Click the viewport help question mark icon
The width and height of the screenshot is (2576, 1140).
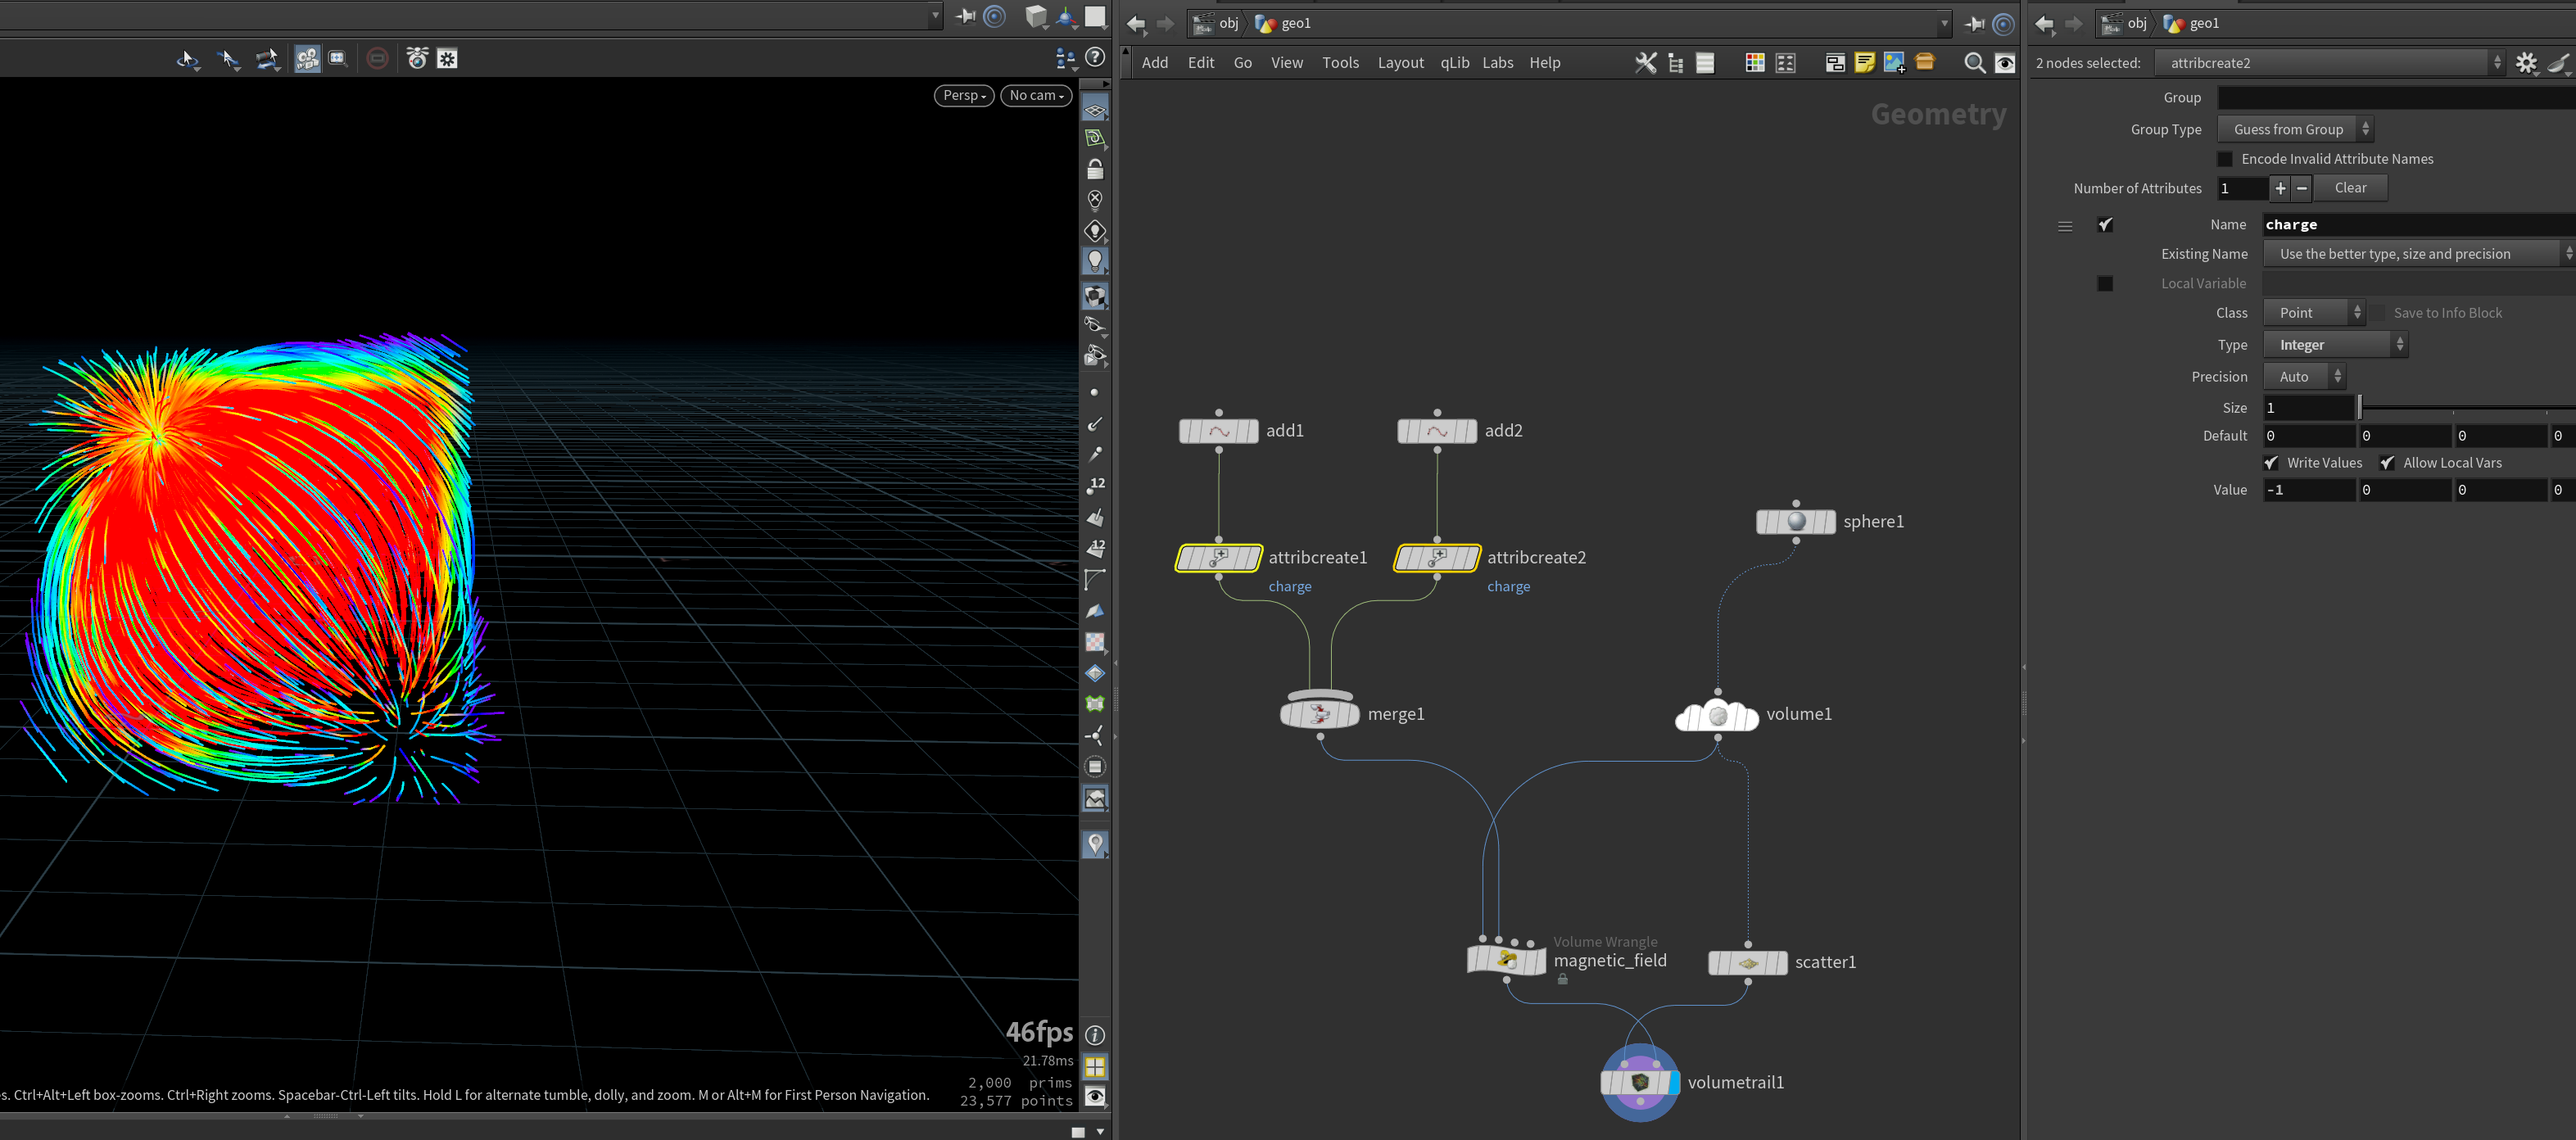click(x=1095, y=58)
